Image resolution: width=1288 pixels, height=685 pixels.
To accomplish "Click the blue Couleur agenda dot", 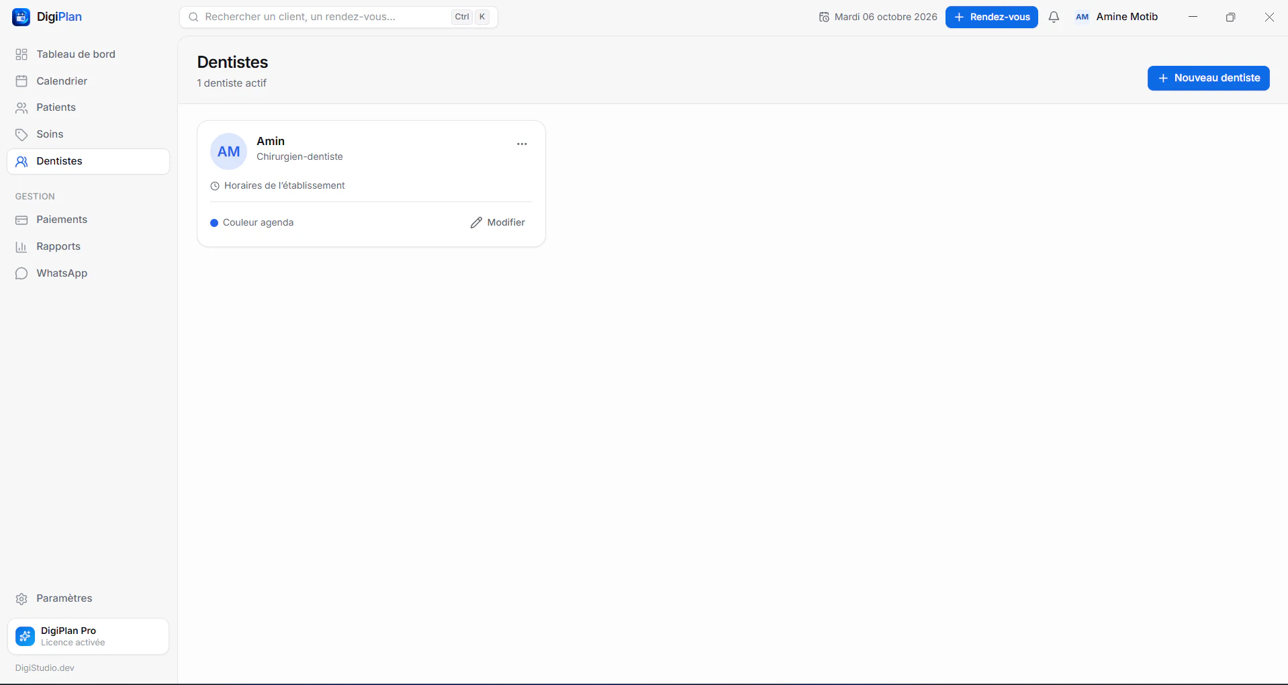I will click(214, 223).
